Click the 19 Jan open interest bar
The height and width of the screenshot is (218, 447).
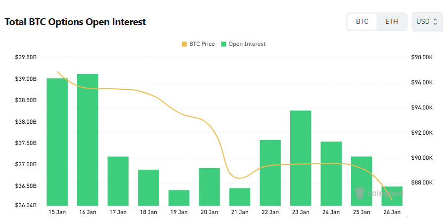pyautogui.click(x=179, y=198)
